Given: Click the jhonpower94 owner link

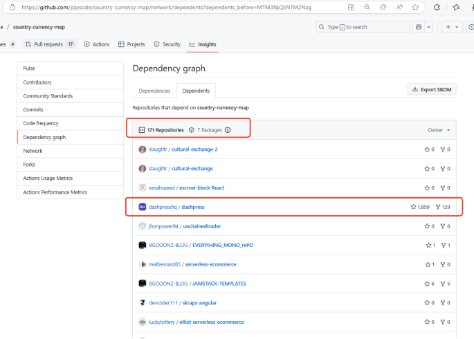Looking at the screenshot, I should click(x=163, y=226).
